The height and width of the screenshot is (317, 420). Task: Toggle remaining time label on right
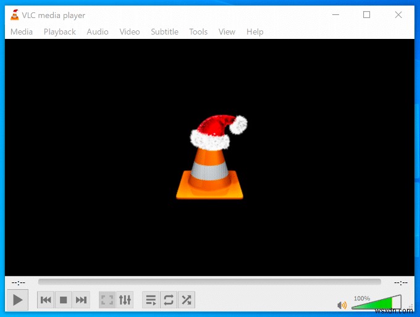coord(401,282)
